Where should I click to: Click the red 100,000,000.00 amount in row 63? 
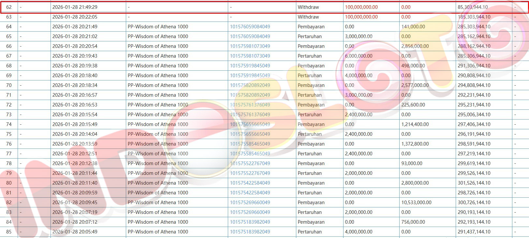tap(361, 17)
